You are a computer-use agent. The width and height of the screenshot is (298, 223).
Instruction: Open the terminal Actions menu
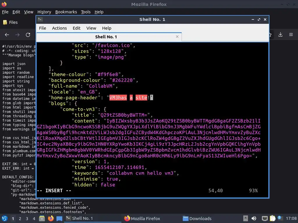pos(59,28)
